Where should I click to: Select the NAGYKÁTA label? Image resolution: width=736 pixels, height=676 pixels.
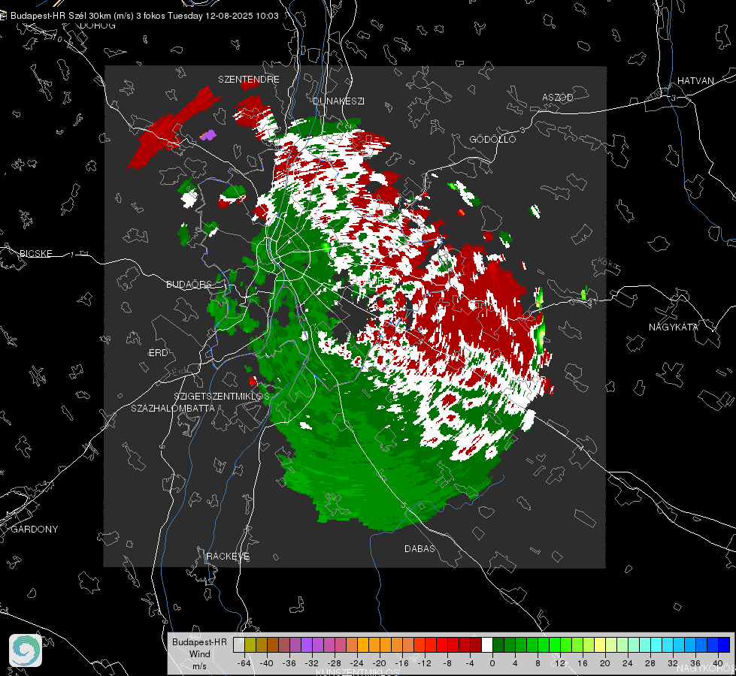tap(673, 327)
